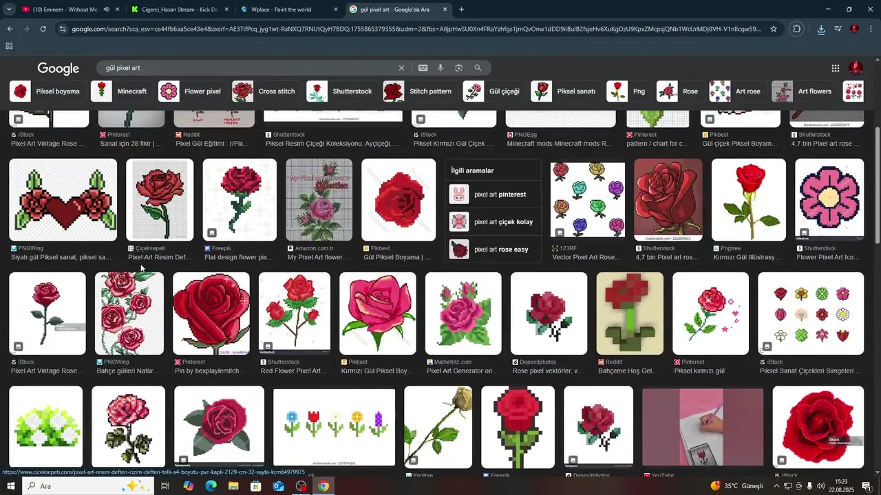Image resolution: width=881 pixels, height=495 pixels.
Task: Show hidden system tray icons
Action: (x=777, y=486)
